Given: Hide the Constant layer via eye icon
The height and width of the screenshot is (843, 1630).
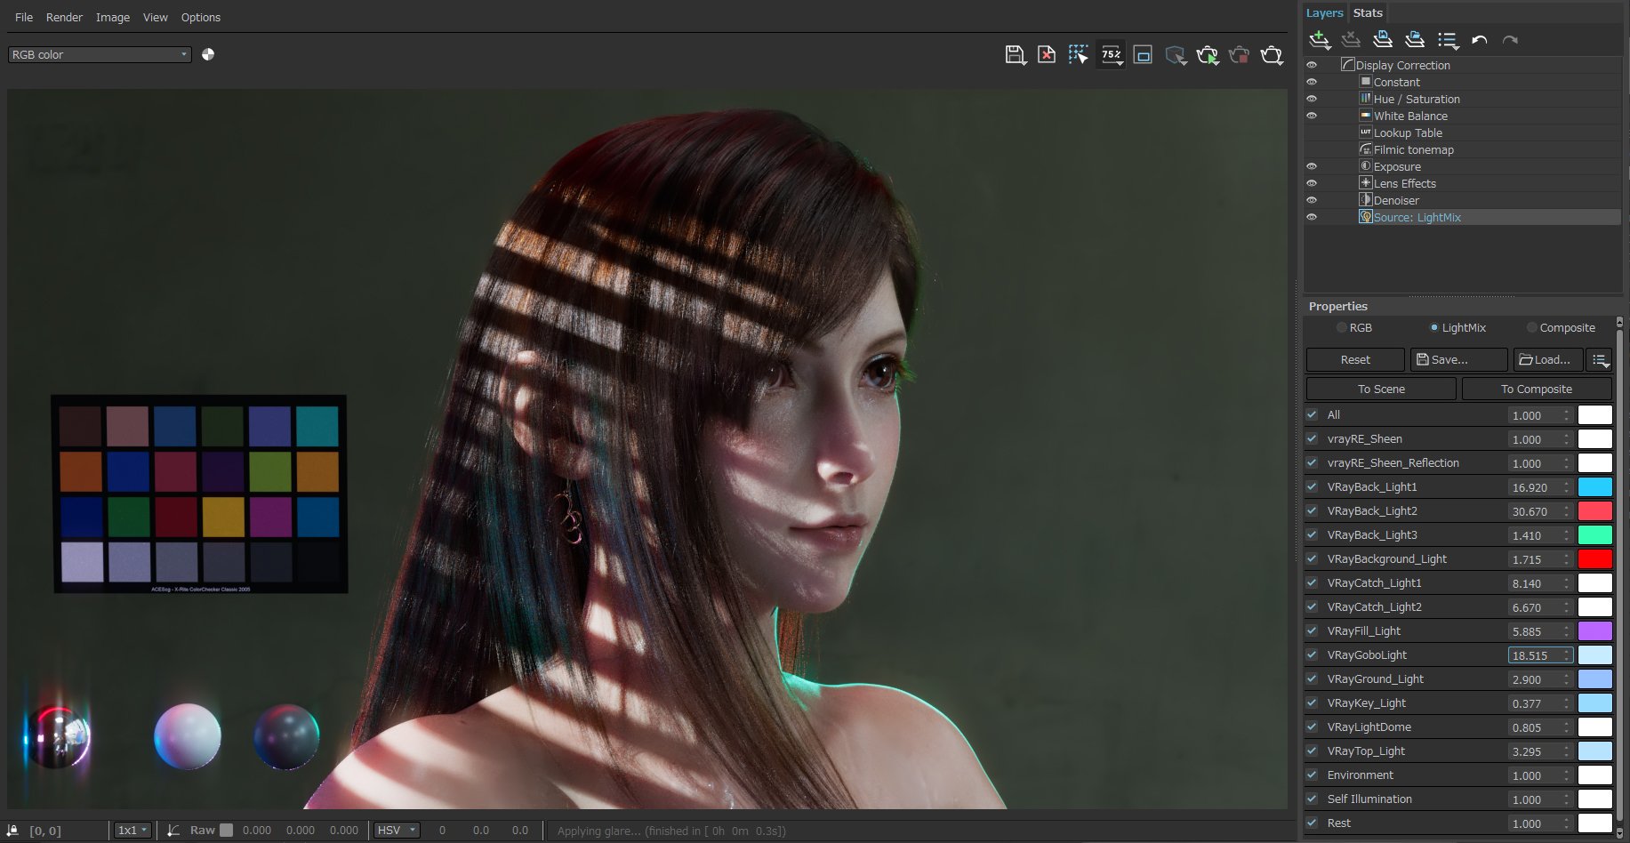Looking at the screenshot, I should coord(1312,82).
